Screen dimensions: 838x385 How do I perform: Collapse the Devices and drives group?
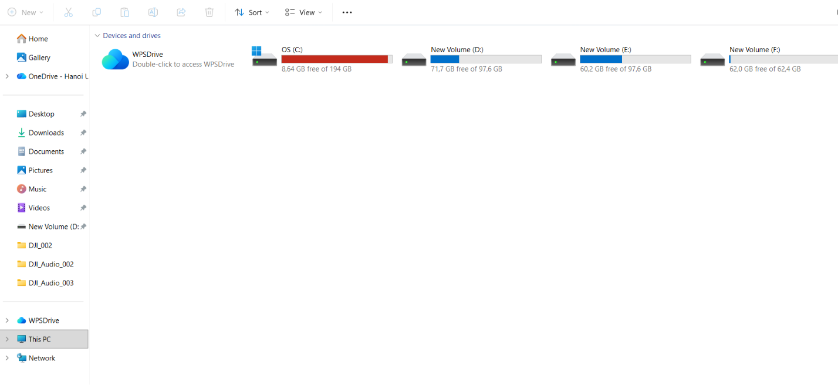click(97, 36)
